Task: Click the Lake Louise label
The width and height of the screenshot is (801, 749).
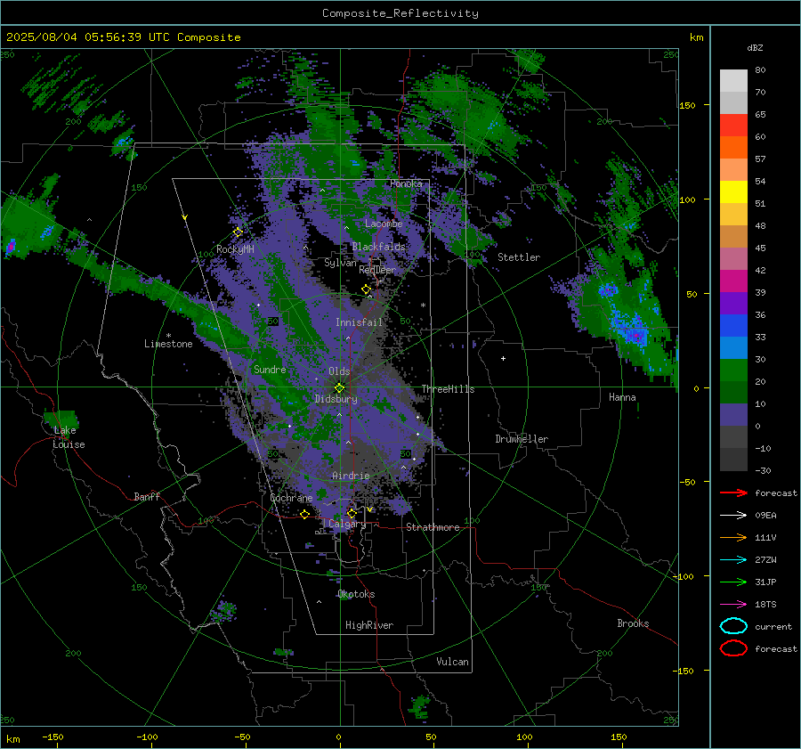Action: click(69, 437)
